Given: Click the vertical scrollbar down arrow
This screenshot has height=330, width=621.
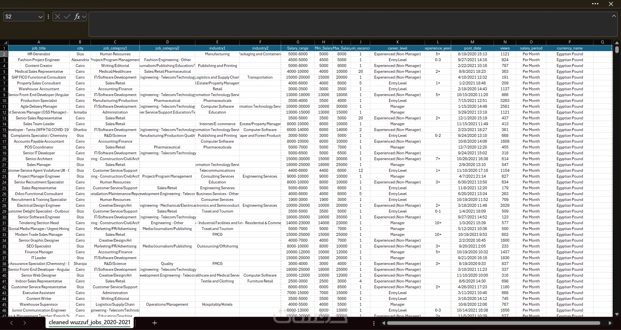Looking at the screenshot, I should 617,314.
